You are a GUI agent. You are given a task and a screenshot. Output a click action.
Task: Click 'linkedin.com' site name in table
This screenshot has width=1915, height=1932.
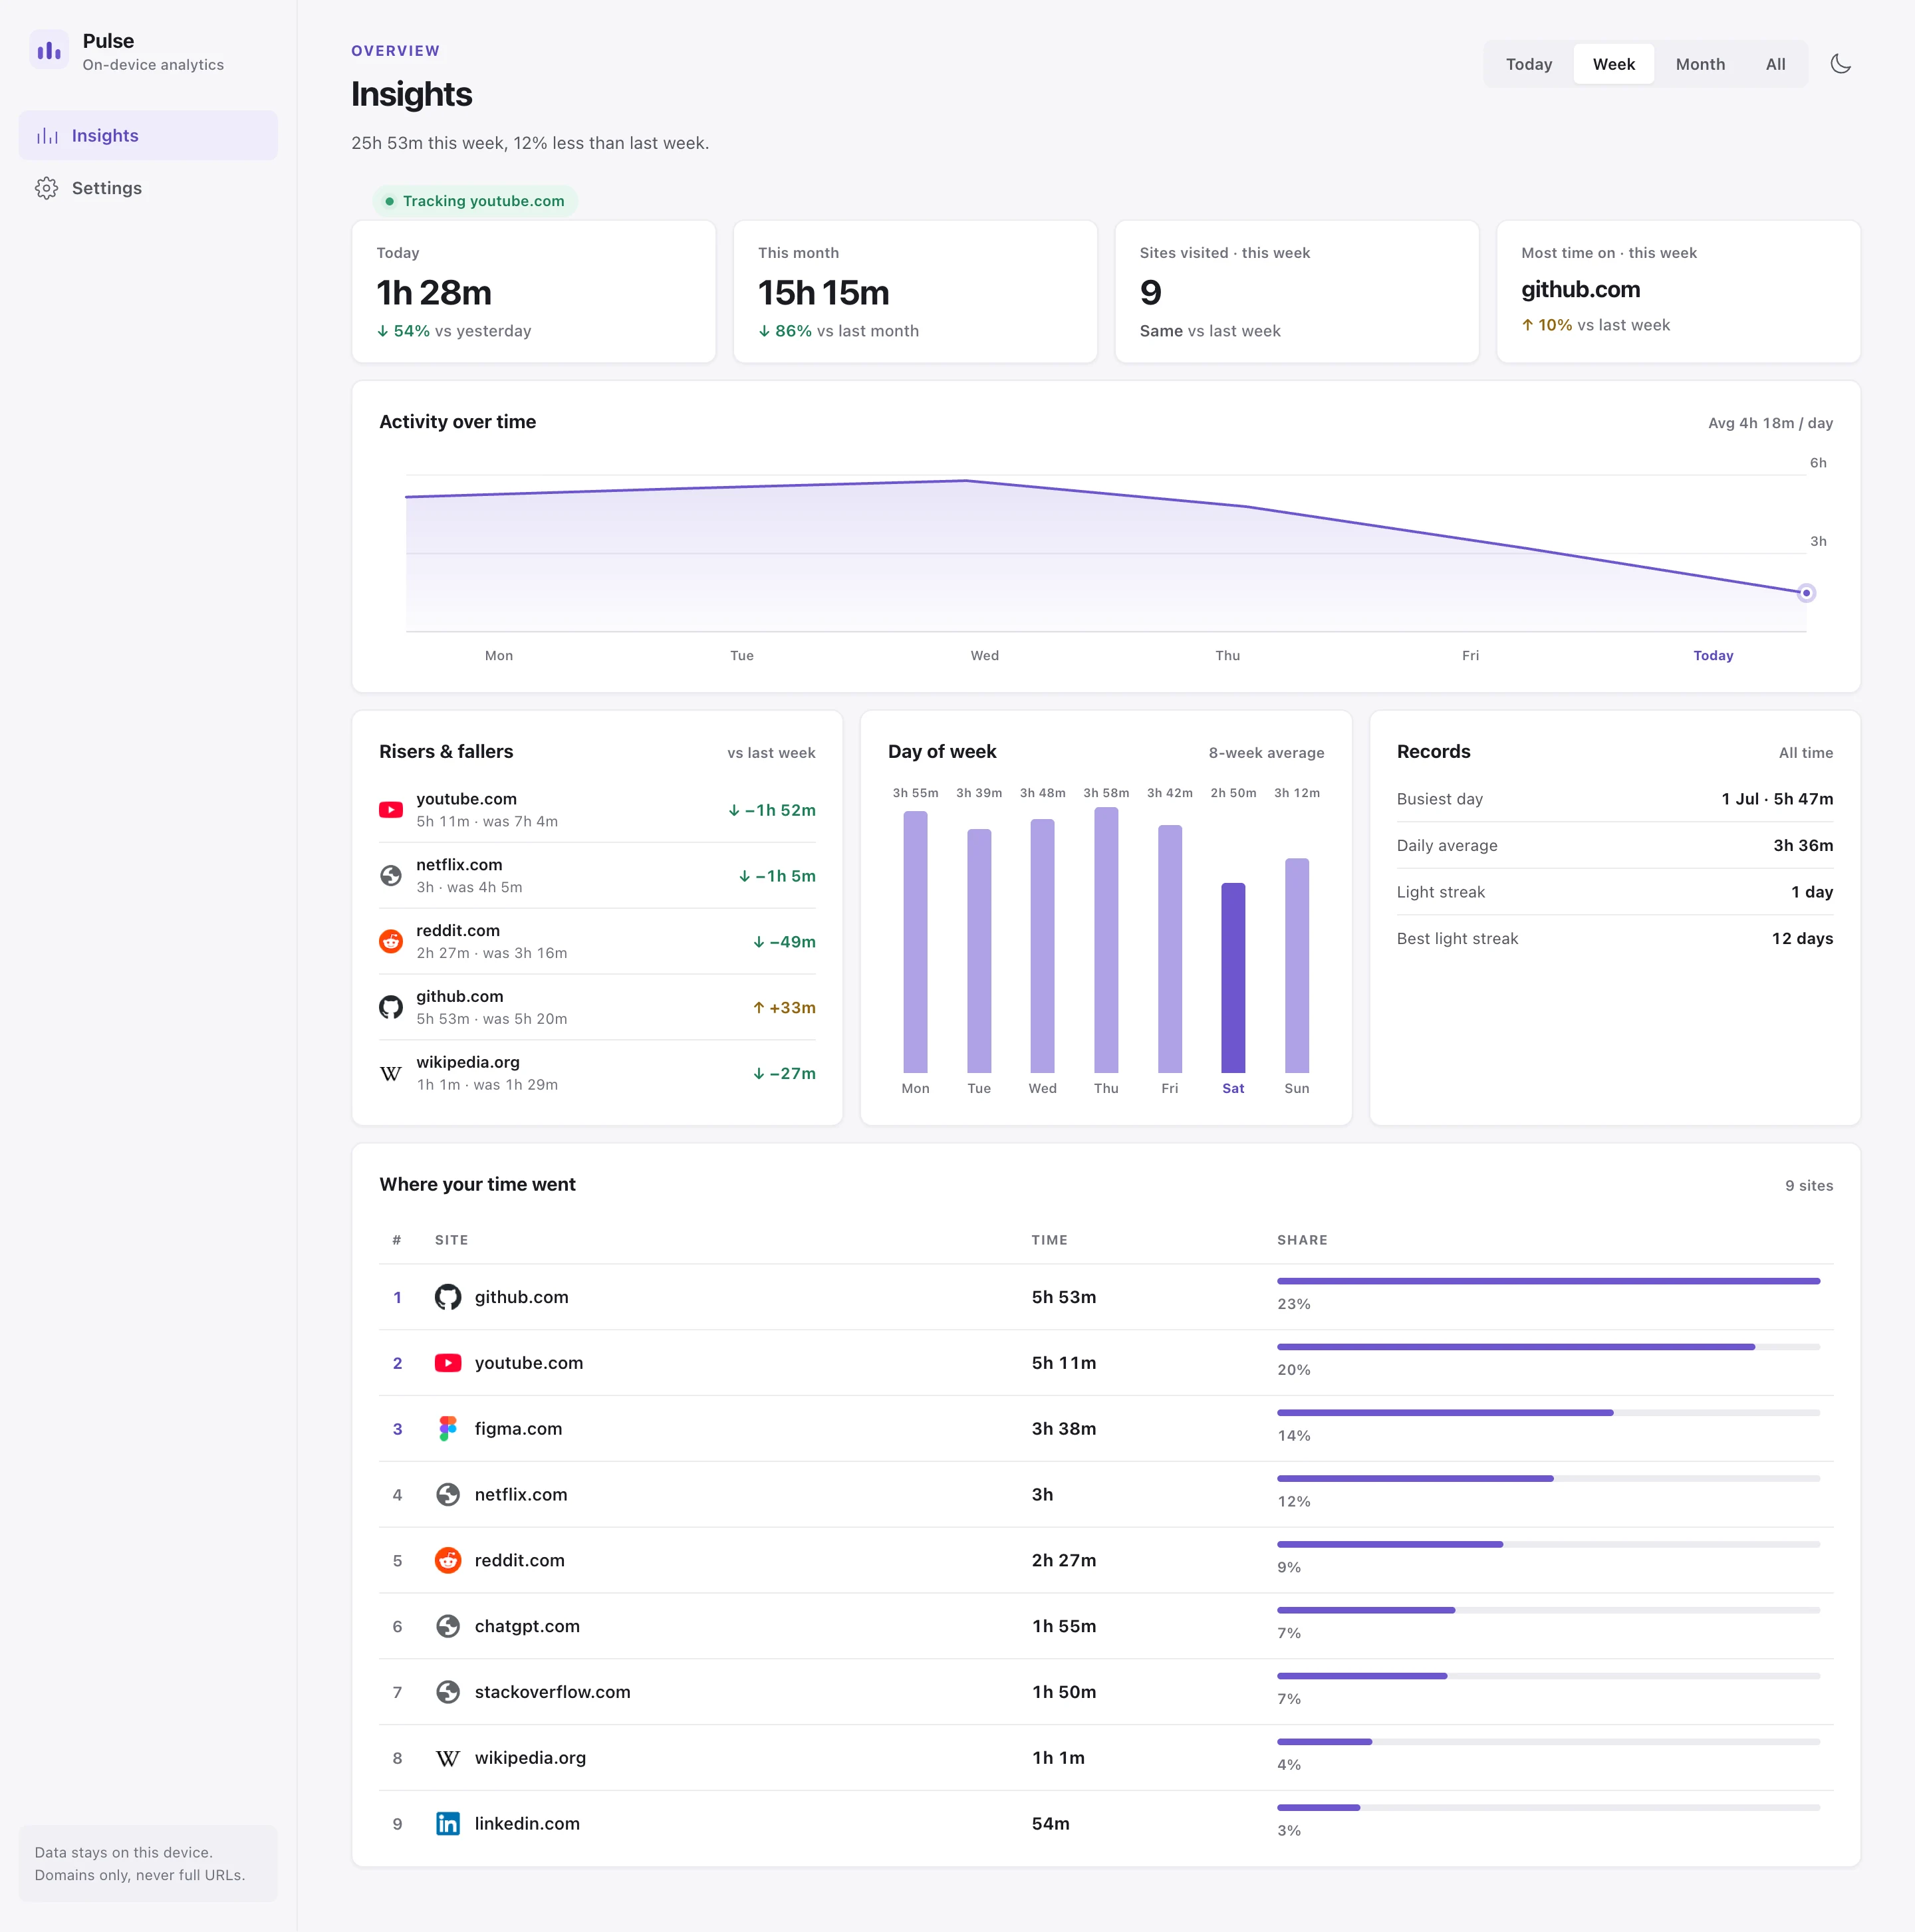[x=527, y=1824]
